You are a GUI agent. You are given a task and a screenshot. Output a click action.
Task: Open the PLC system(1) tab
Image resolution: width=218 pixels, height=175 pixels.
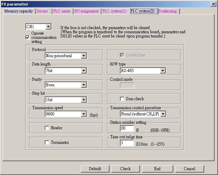click(x=114, y=11)
